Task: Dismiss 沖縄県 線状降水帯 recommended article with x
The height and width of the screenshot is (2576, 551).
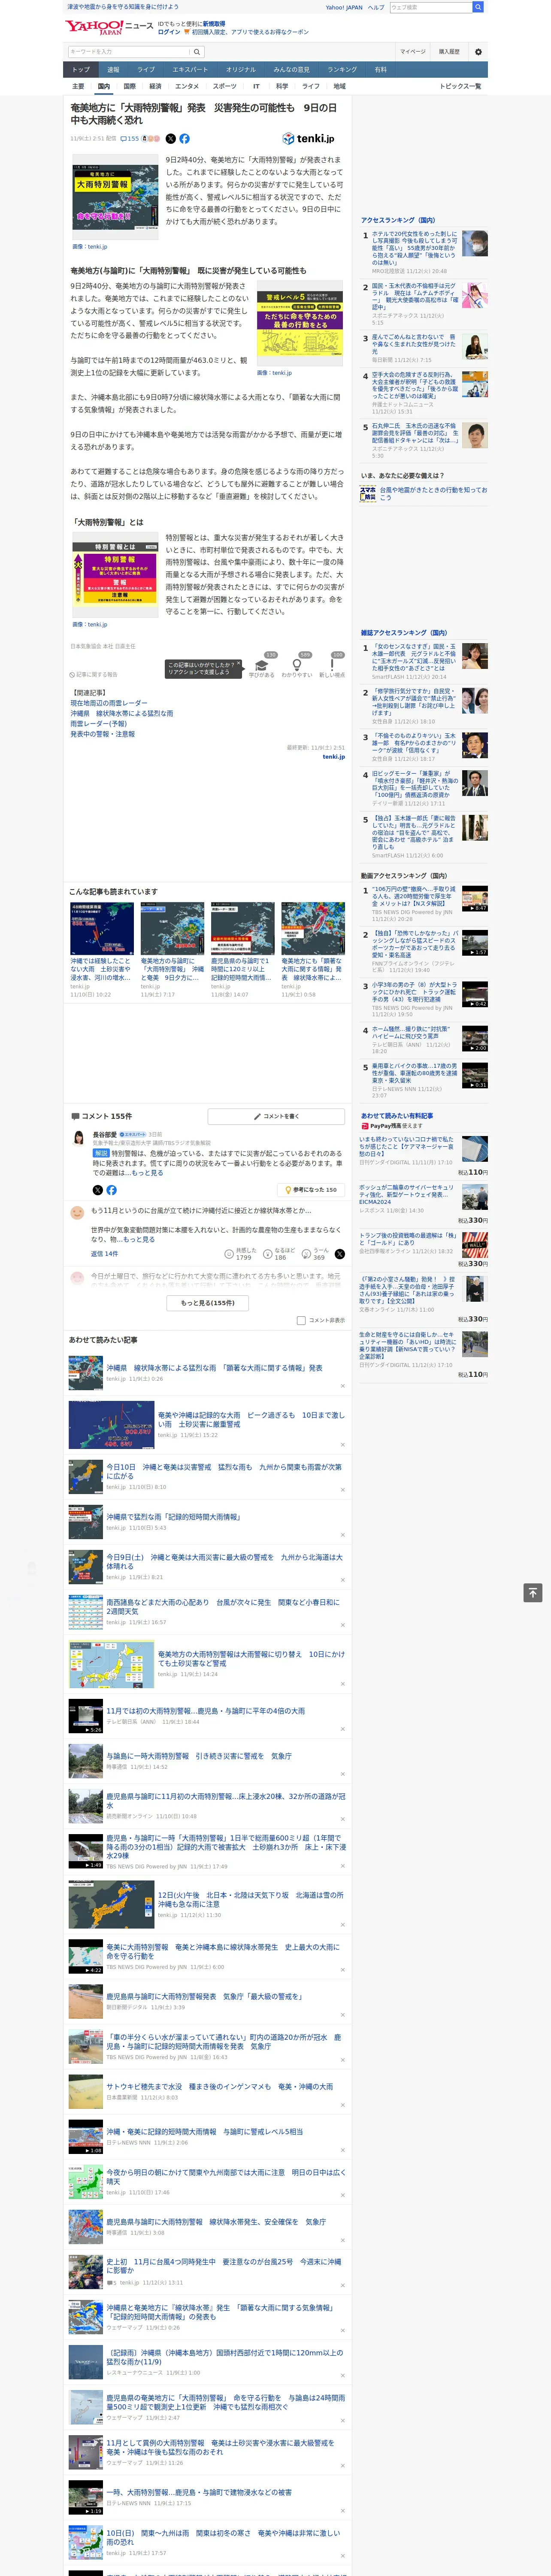Action: tap(343, 1386)
